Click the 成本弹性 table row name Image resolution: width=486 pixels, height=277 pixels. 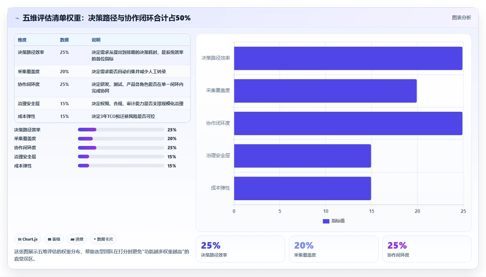pyautogui.click(x=27, y=116)
